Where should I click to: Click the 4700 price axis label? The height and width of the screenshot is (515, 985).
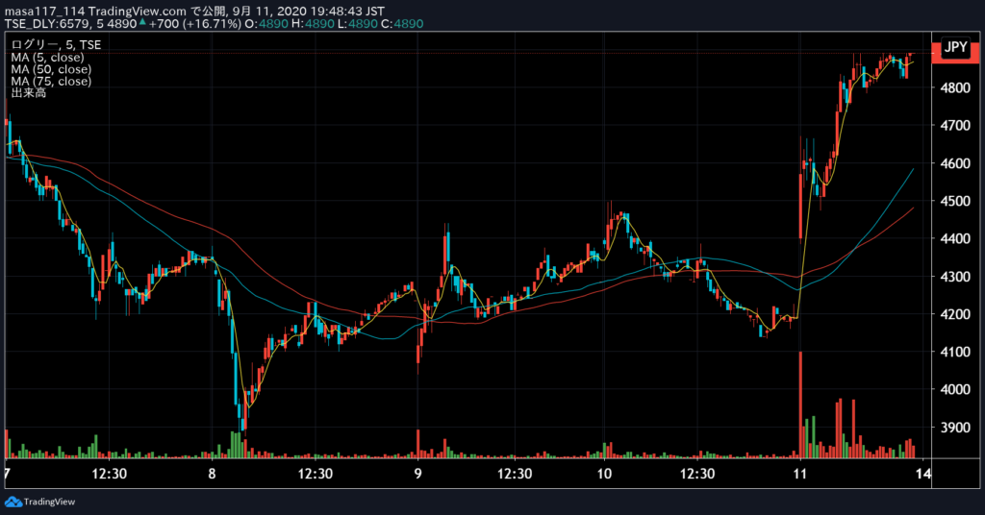pyautogui.click(x=955, y=126)
